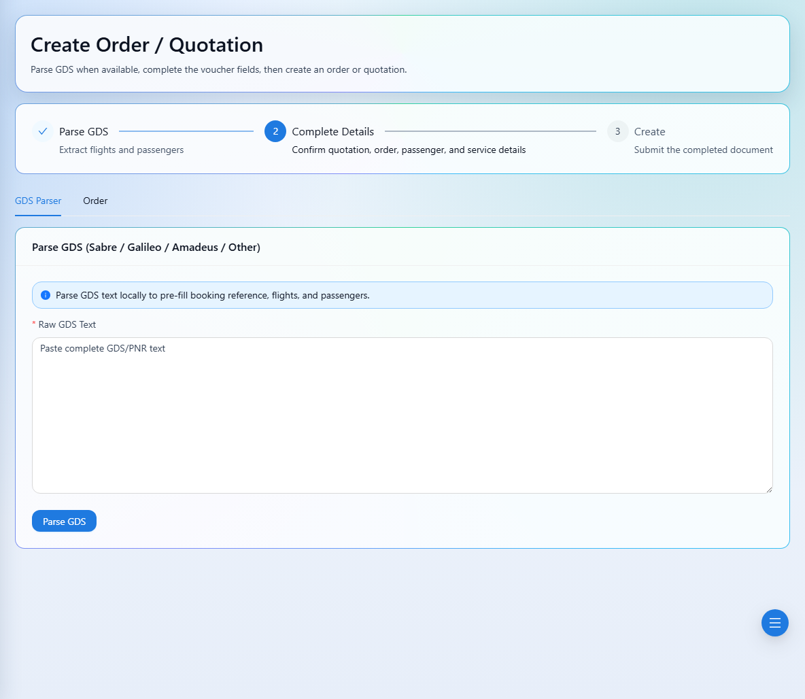Click 'Submit the completed document' description

[703, 150]
